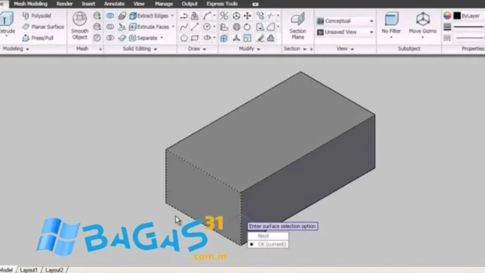This screenshot has width=485, height=273.
Task: Pick the Press/Pull tool
Action: (x=38, y=38)
